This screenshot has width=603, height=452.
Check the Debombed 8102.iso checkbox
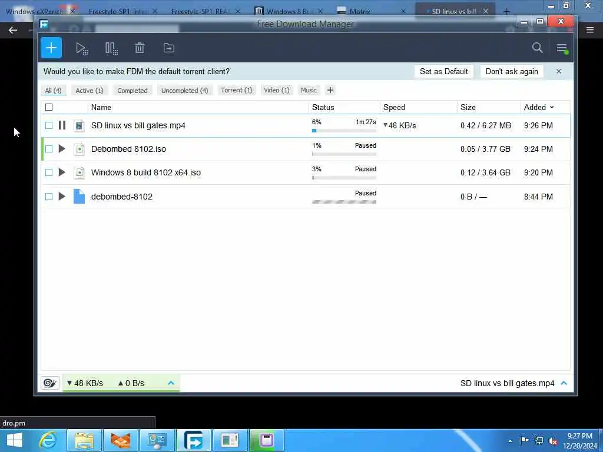[x=49, y=149]
